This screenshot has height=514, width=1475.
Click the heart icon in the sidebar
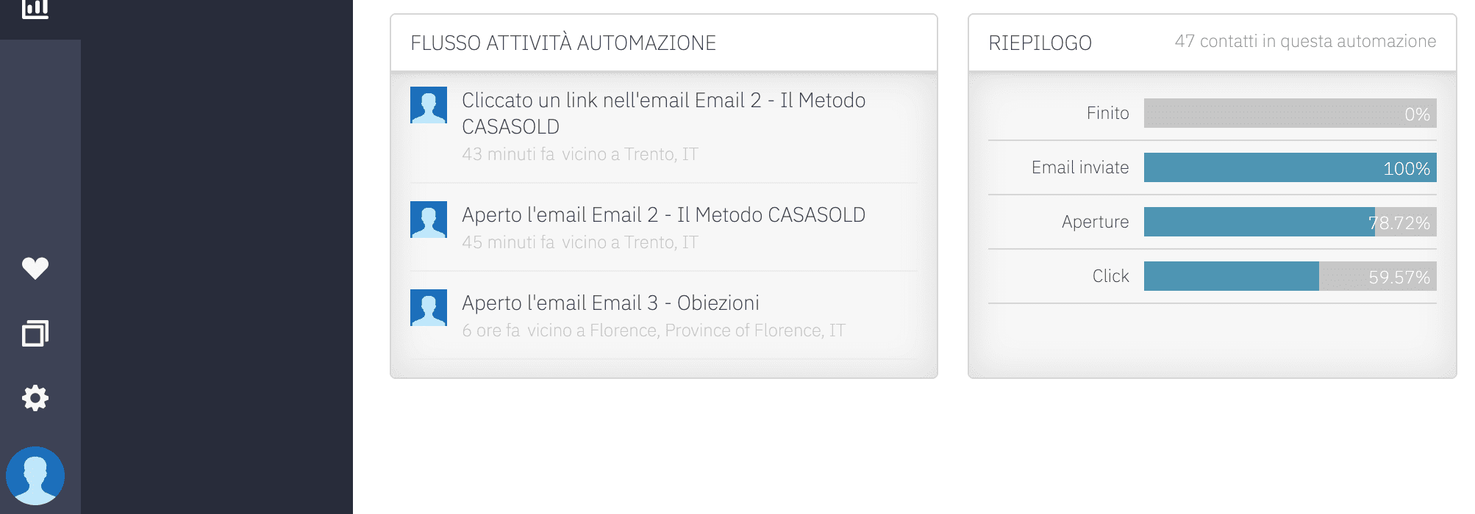click(35, 269)
